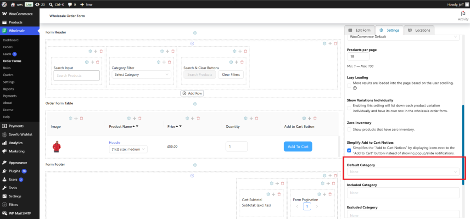This screenshot has width=470, height=219.
Task: Check Show Variations Individually option
Action: tap(349, 108)
